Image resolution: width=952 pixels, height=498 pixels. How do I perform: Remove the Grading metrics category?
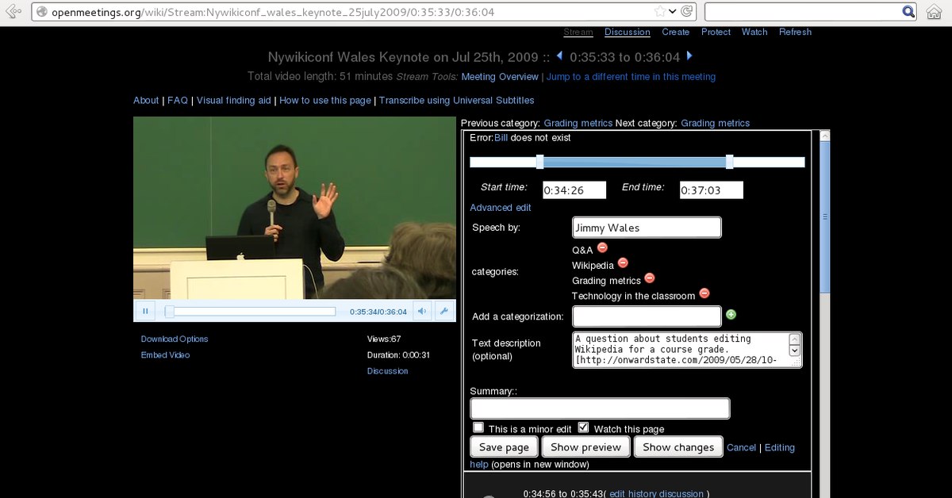[x=650, y=278]
